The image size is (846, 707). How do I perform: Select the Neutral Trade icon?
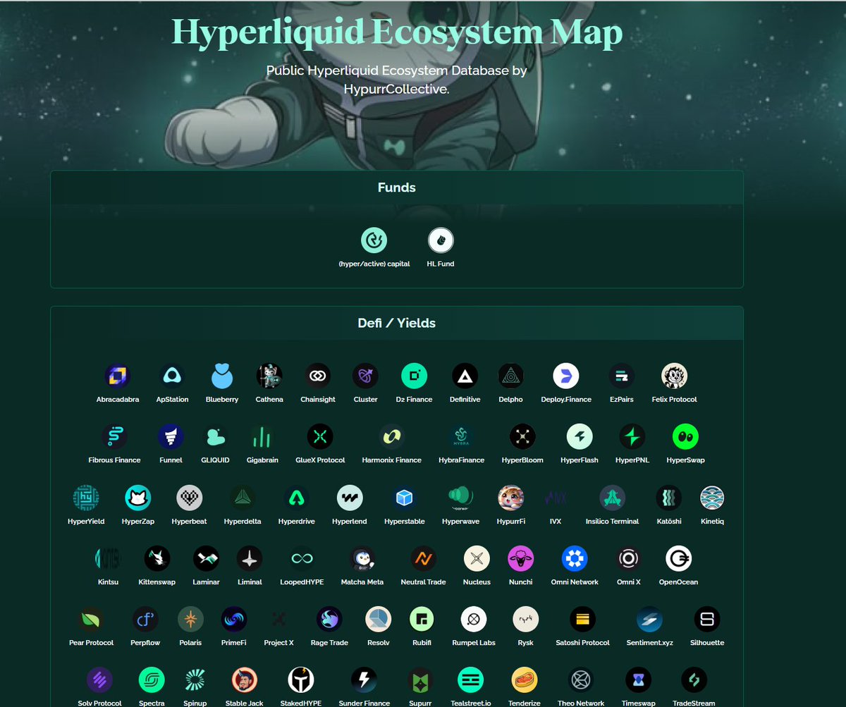pos(423,559)
